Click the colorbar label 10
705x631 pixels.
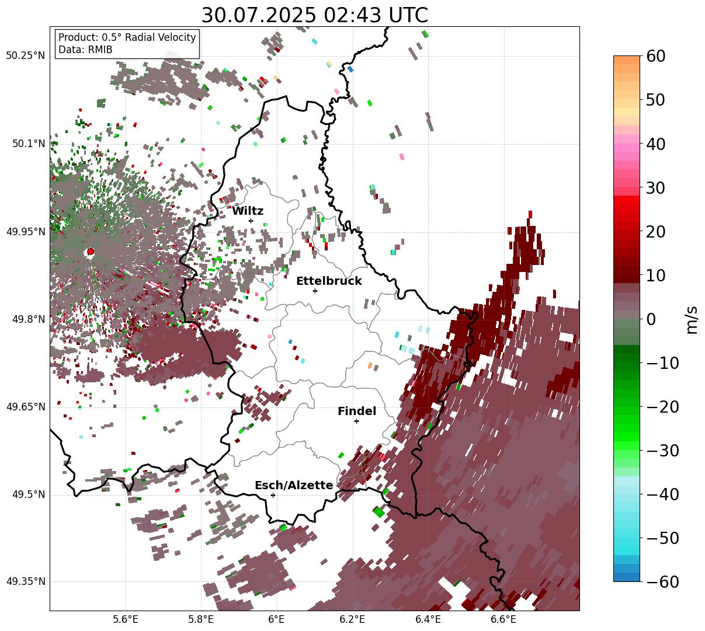(657, 275)
